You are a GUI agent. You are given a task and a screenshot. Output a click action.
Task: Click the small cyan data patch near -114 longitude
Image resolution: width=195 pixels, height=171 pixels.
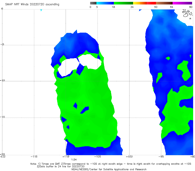click(41, 10)
